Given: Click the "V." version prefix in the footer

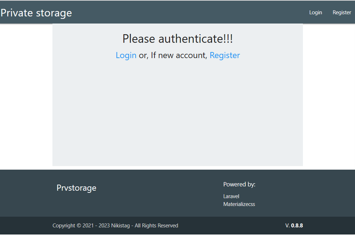Looking at the screenshot, I should 287,226.
